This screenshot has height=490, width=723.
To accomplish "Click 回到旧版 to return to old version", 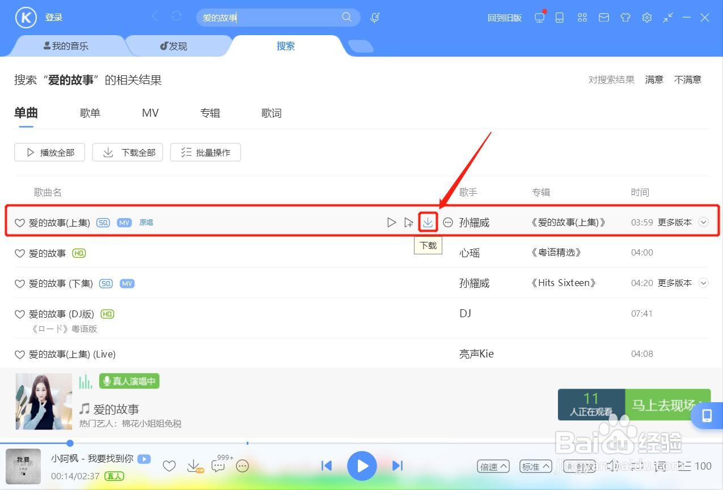I will click(504, 18).
